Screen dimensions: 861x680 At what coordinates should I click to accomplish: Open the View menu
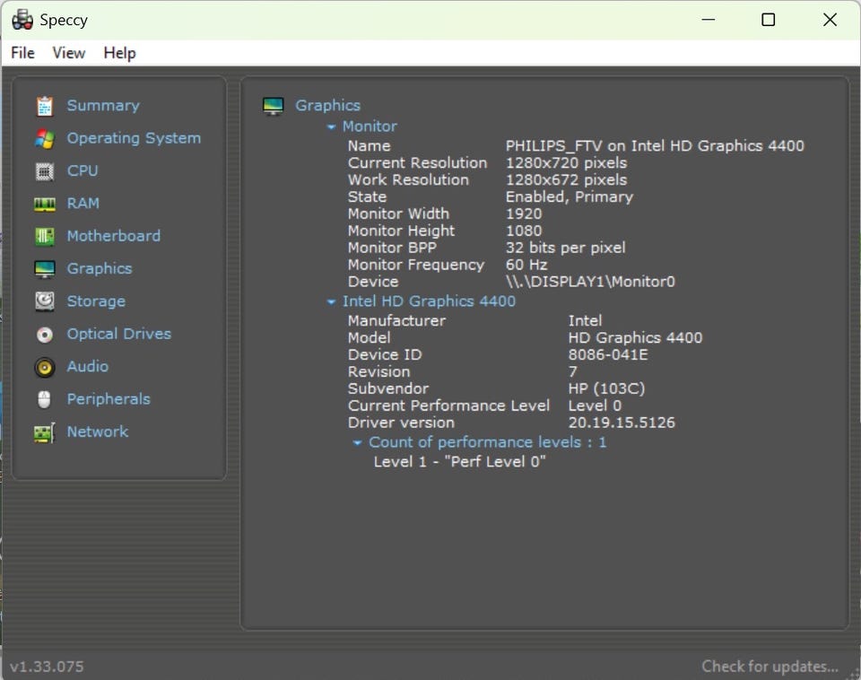69,53
